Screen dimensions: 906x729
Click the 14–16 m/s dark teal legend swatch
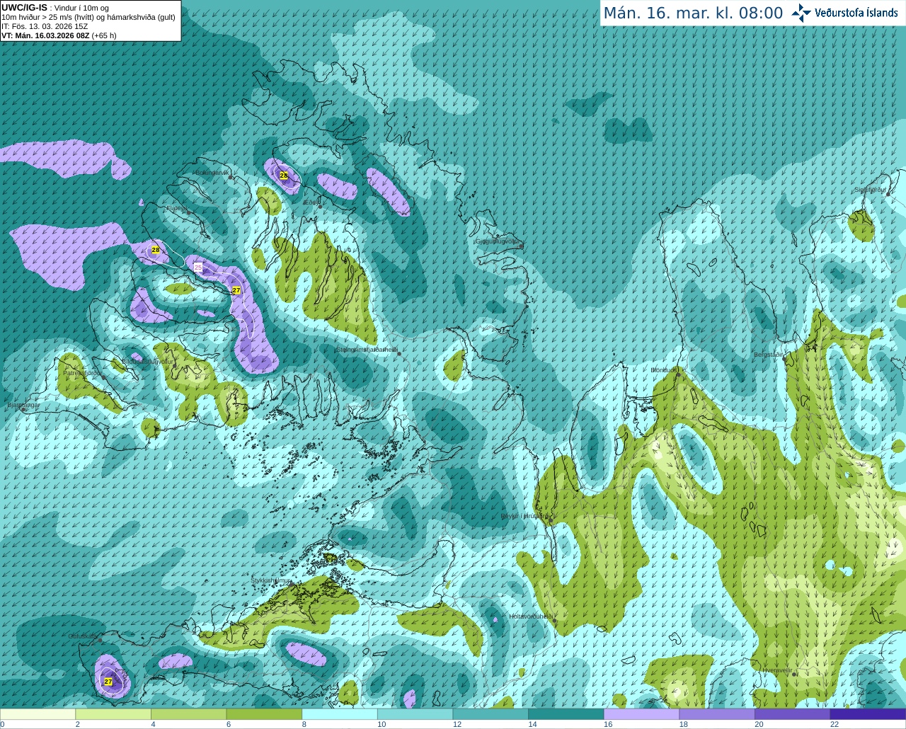click(566, 714)
